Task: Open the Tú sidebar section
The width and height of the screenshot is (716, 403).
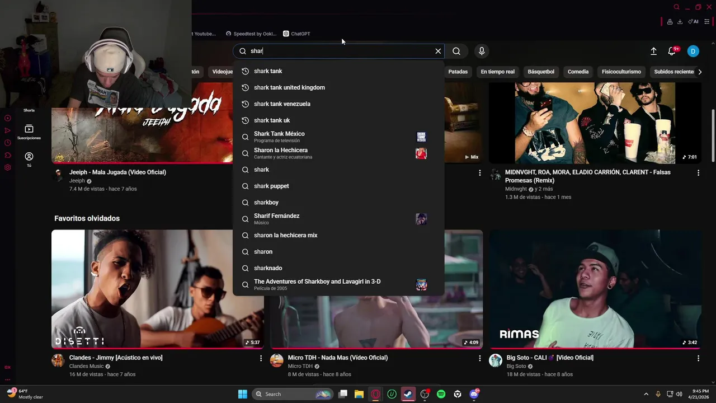Action: coord(29,160)
